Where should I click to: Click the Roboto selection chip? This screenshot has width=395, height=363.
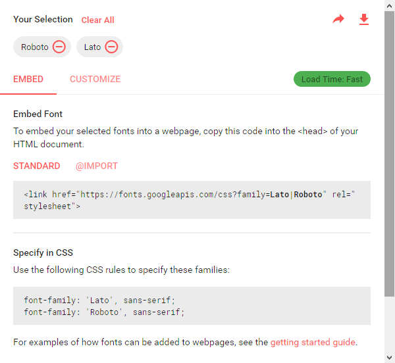42,47
